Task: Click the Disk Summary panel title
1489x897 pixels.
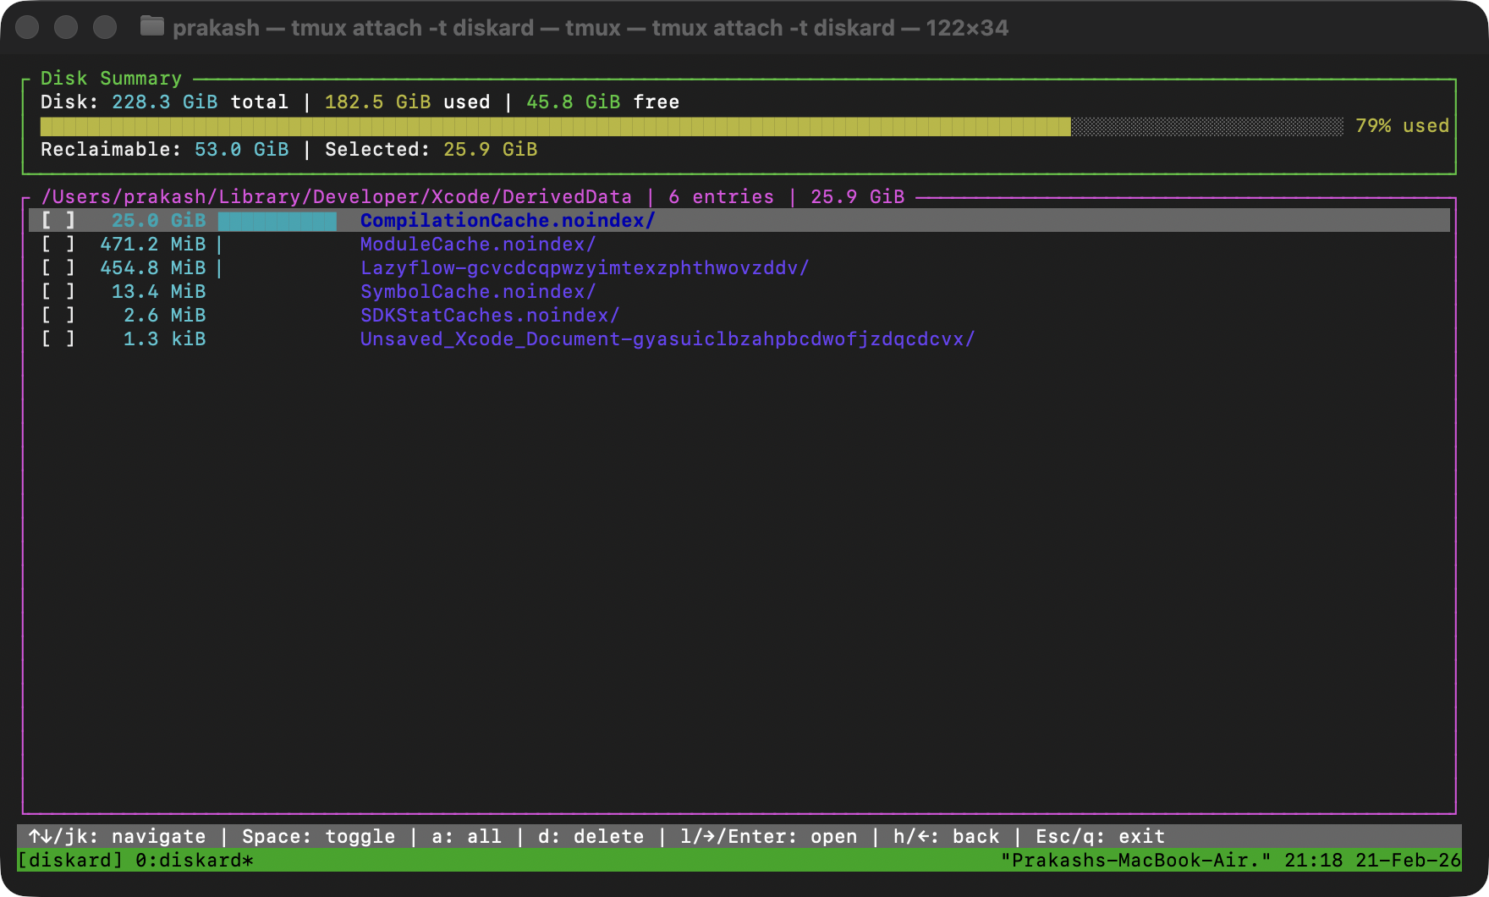Action: pyautogui.click(x=111, y=78)
